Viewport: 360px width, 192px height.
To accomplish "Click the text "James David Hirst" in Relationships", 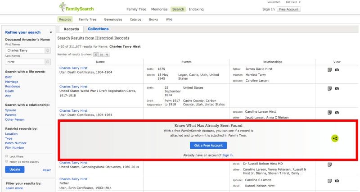I will pyautogui.click(x=259, y=69).
